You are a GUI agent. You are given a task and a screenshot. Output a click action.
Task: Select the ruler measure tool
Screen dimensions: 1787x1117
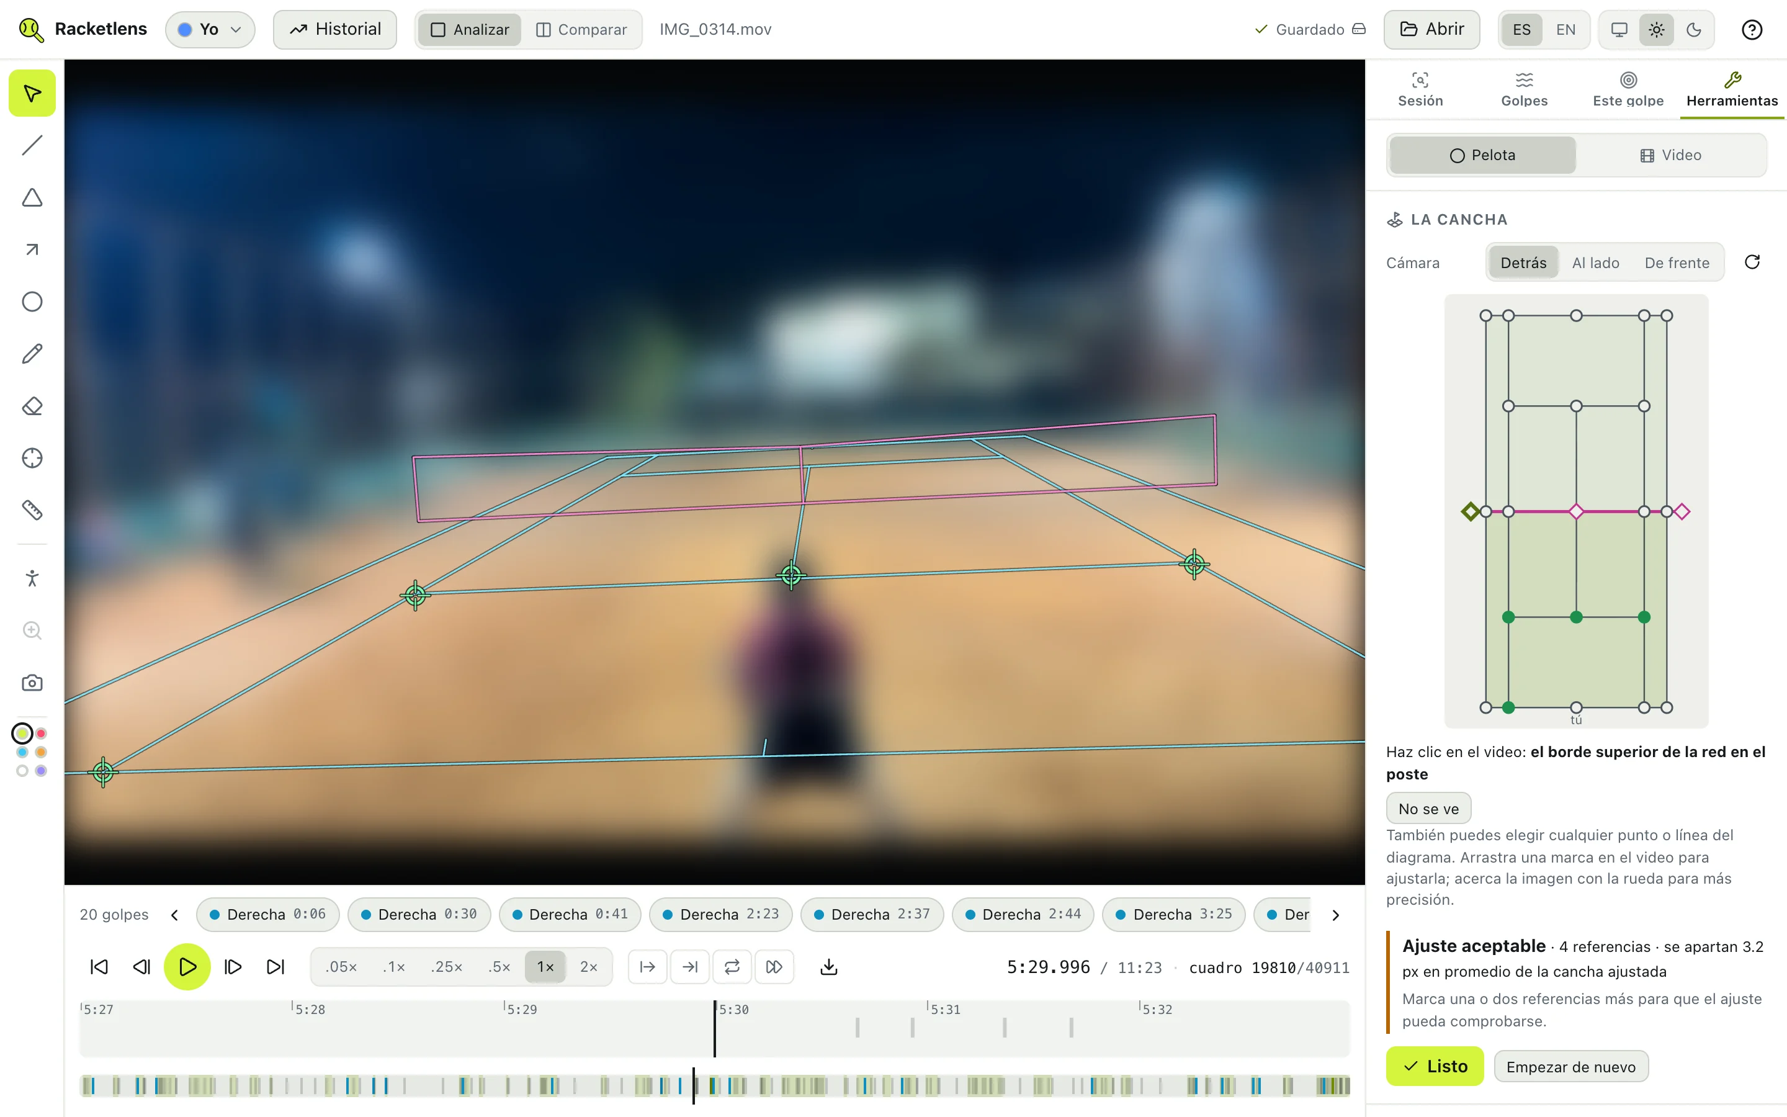[x=32, y=509]
